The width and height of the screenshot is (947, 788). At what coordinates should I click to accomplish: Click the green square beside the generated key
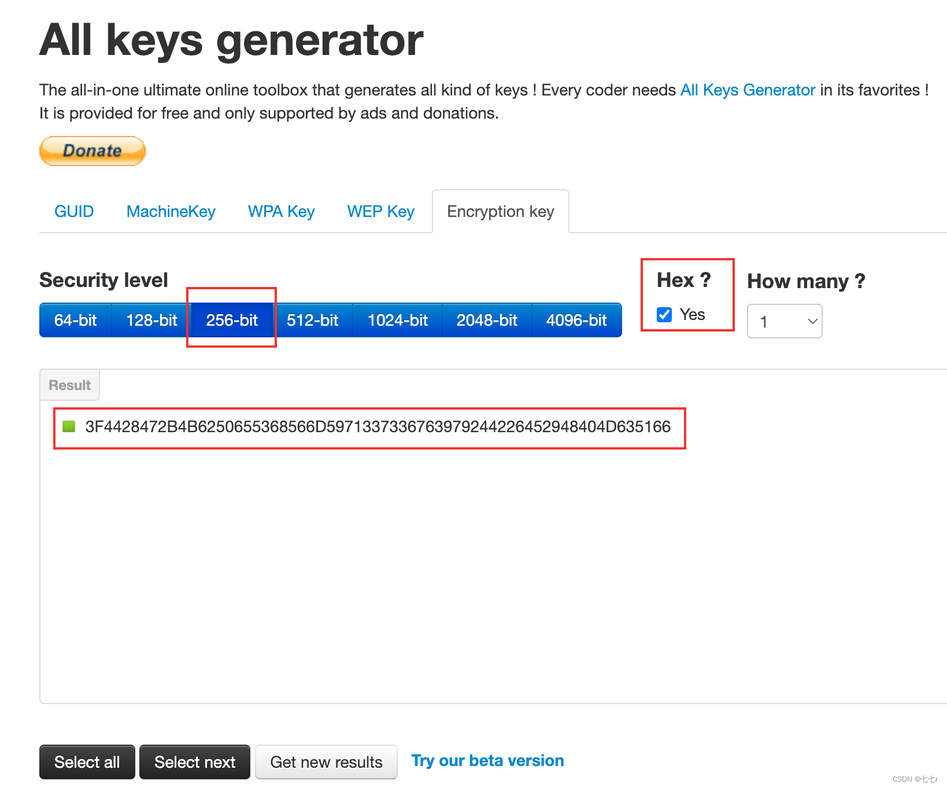point(69,427)
